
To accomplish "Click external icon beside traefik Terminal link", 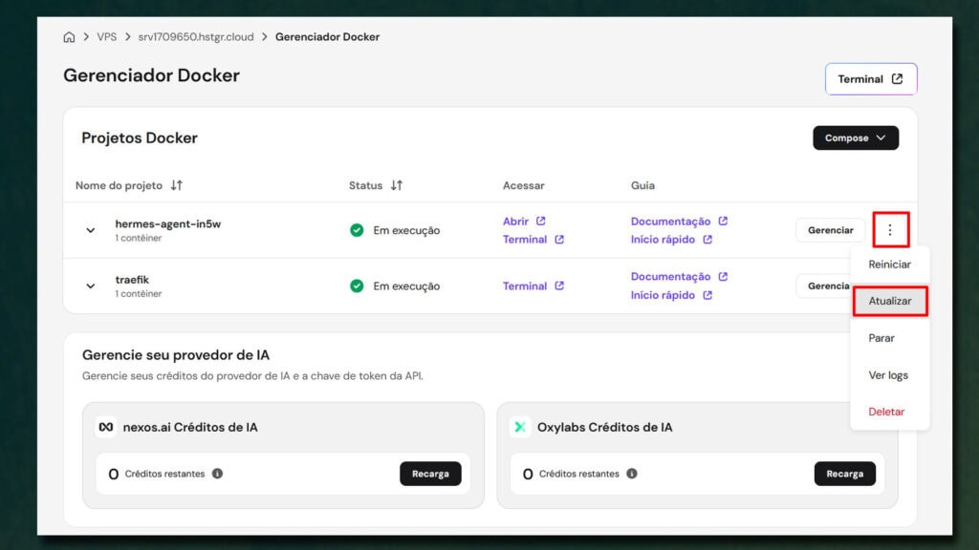I will pyautogui.click(x=559, y=286).
